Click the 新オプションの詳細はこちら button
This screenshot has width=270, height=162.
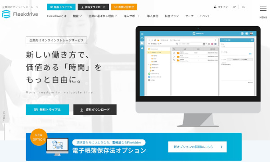(x=198, y=147)
